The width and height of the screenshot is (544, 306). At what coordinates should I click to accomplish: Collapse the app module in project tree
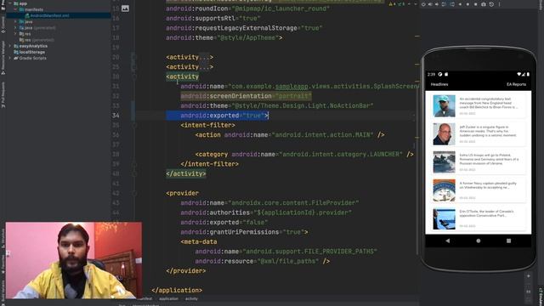10,3
